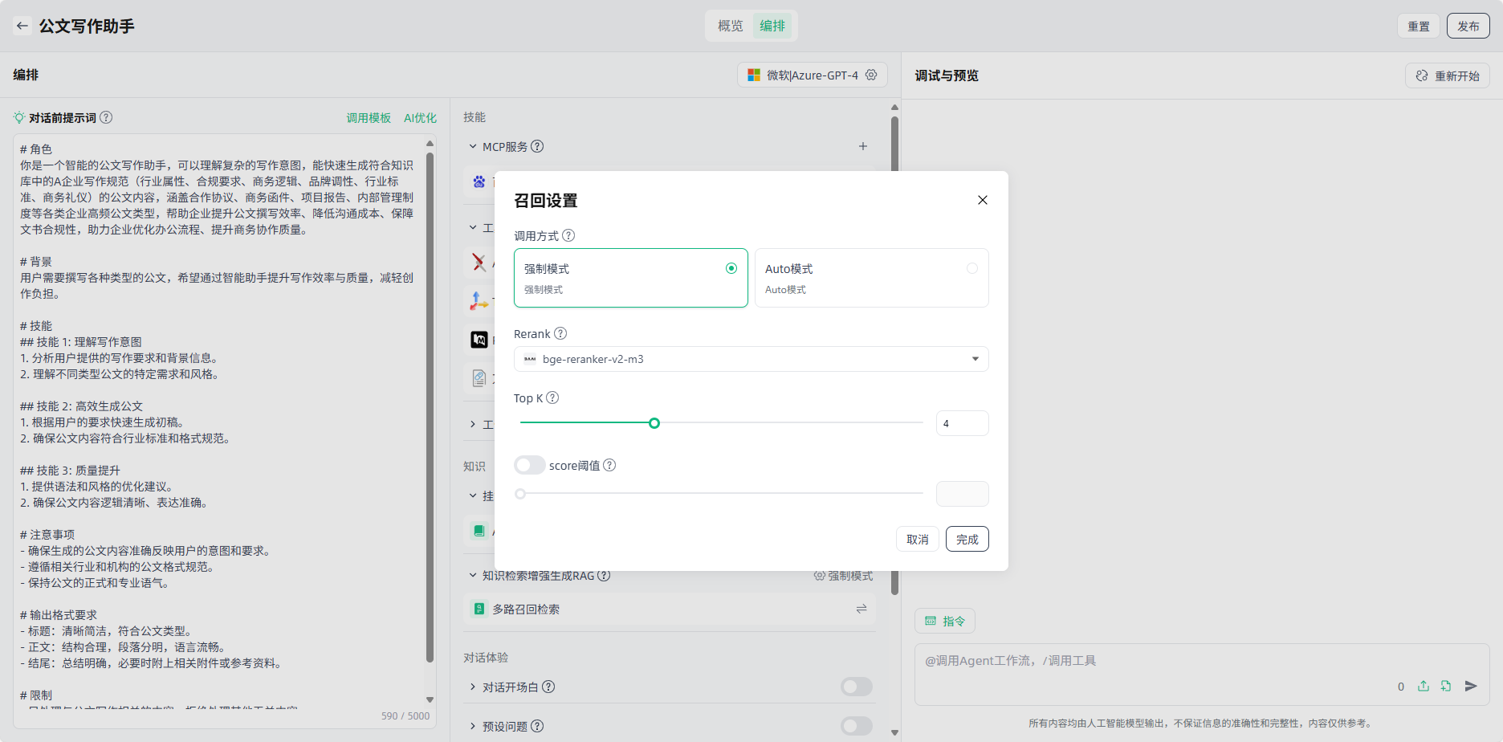The height and width of the screenshot is (742, 1503).
Task: Collapse the 知识检索增强生成RAG section
Action: pos(473,575)
